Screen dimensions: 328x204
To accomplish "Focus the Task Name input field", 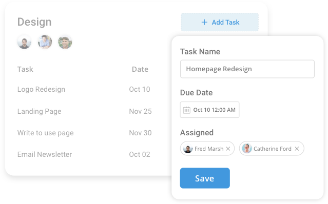I will tap(247, 69).
